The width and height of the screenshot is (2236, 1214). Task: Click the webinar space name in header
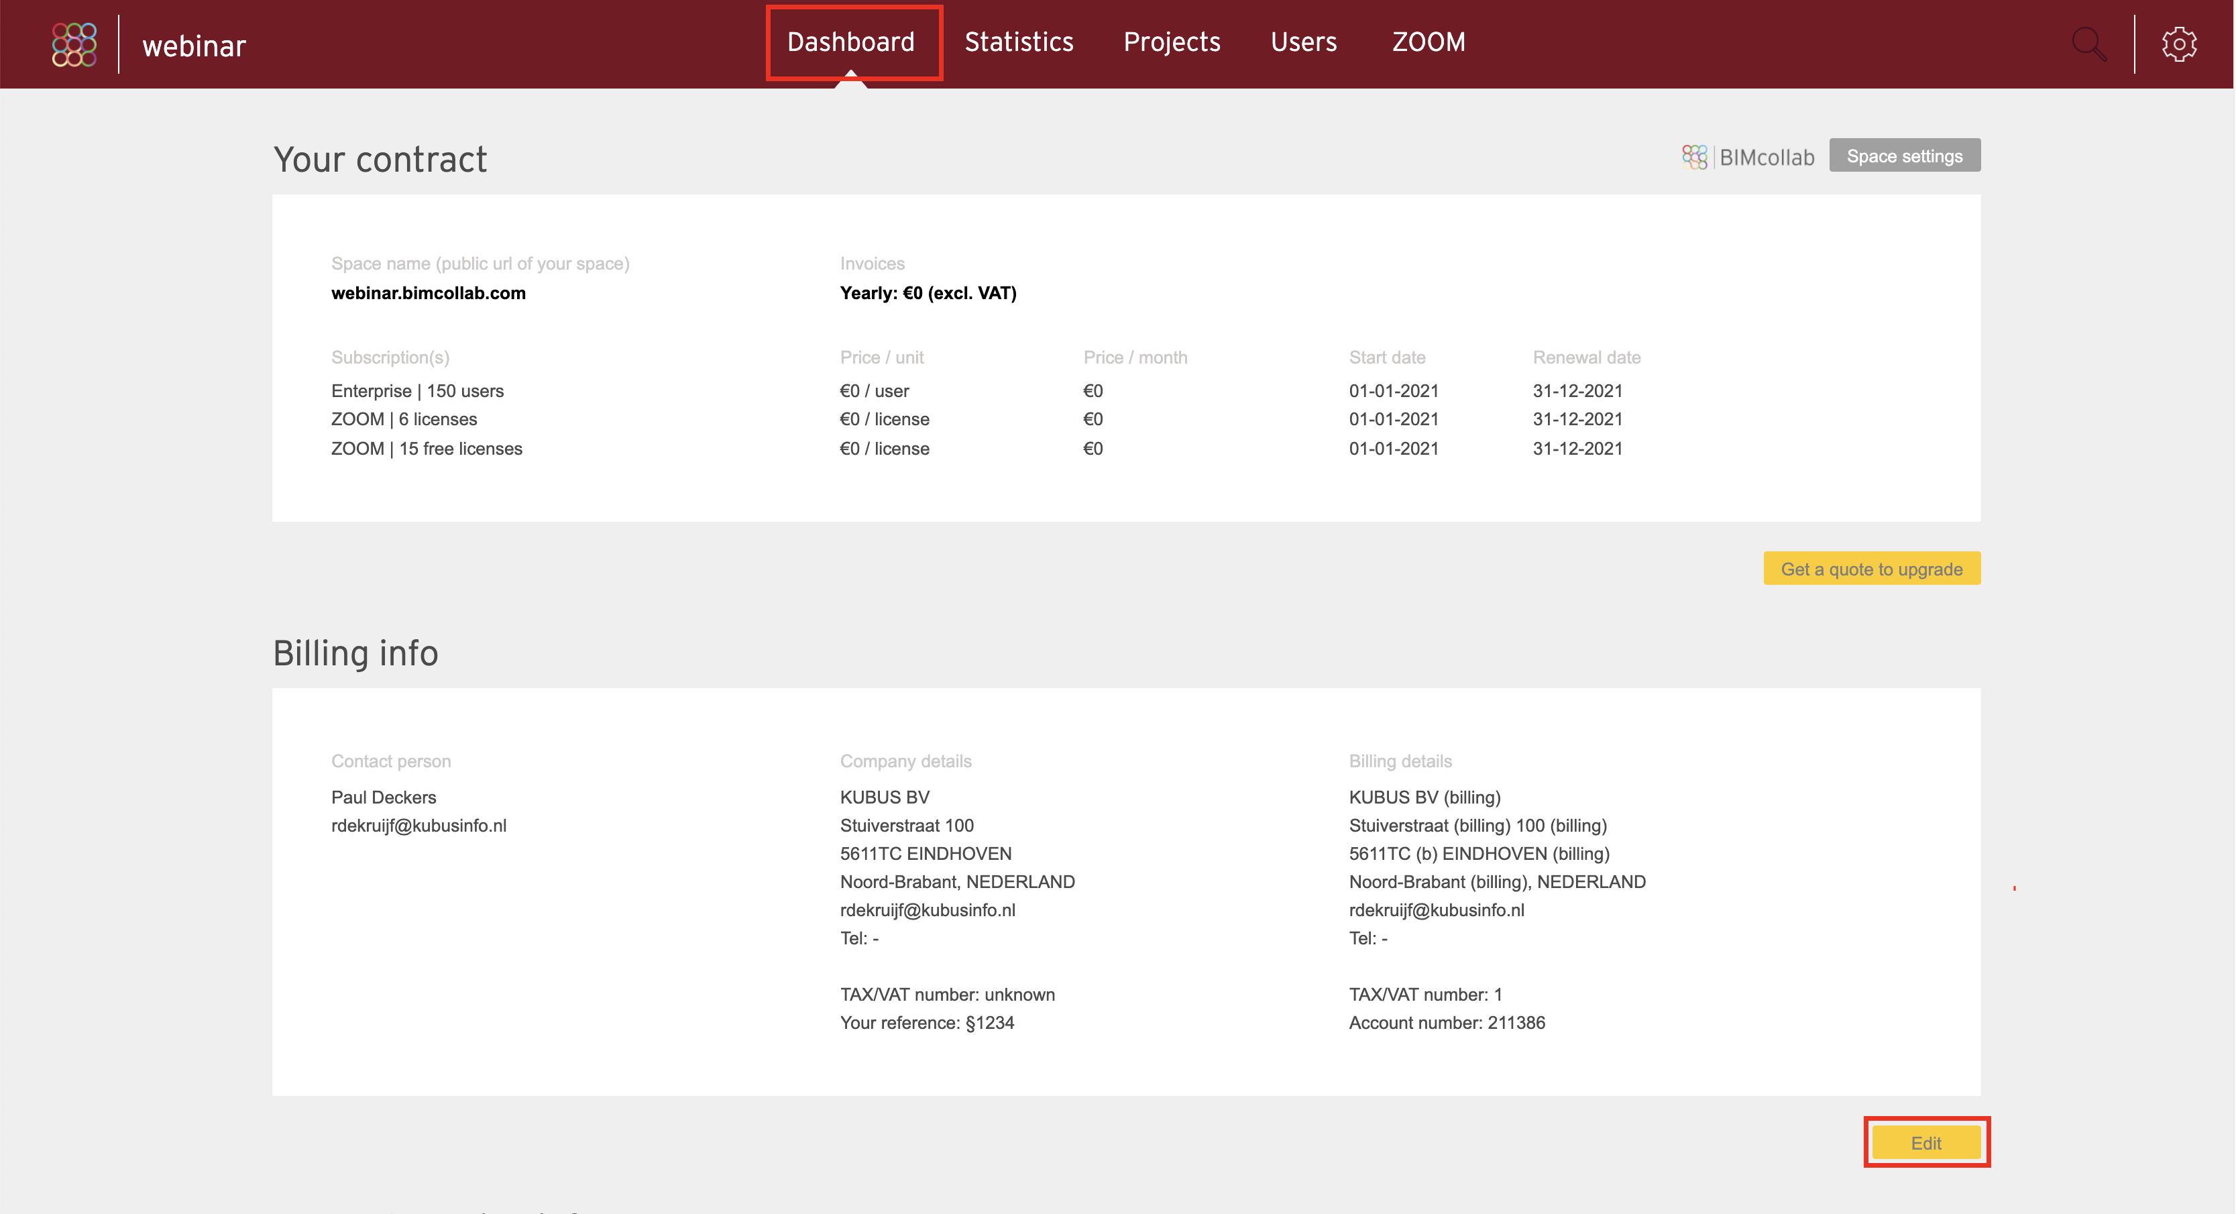(194, 46)
